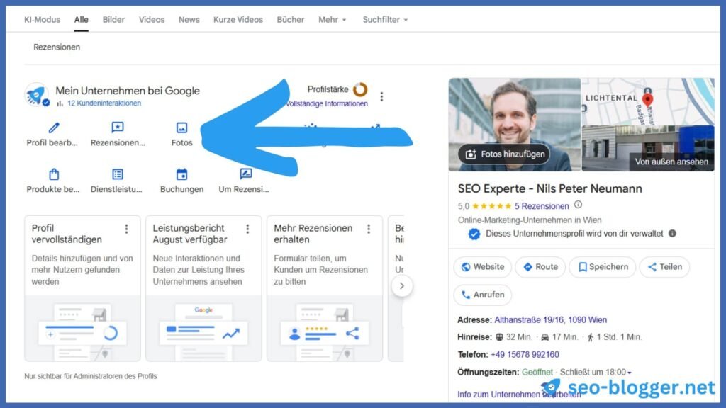The width and height of the screenshot is (726, 408).
Task: Click the Rezensionen chip below tabs
Action: [x=57, y=47]
